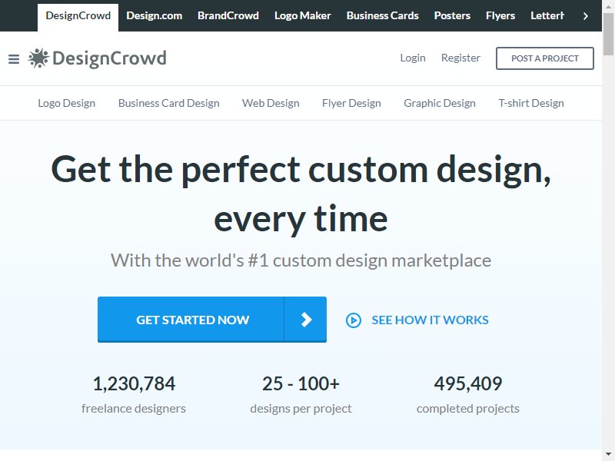This screenshot has height=461, width=615.
Task: Open the Business Cards tab
Action: click(382, 16)
